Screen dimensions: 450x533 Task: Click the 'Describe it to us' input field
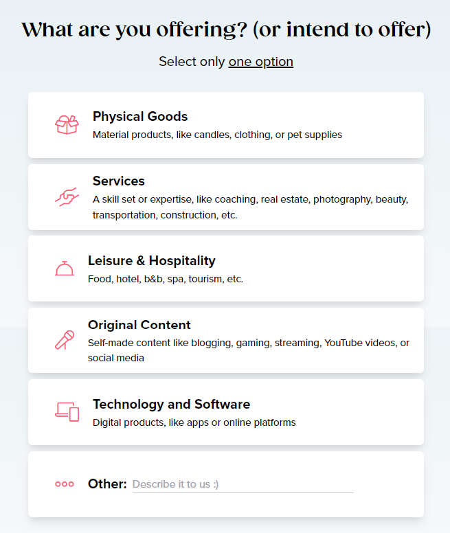click(x=243, y=484)
